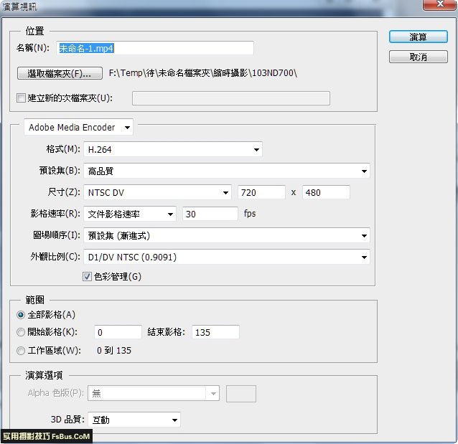The image size is (458, 444).
Task: Expand 格式 H.264 format dropdown
Action: click(173, 149)
